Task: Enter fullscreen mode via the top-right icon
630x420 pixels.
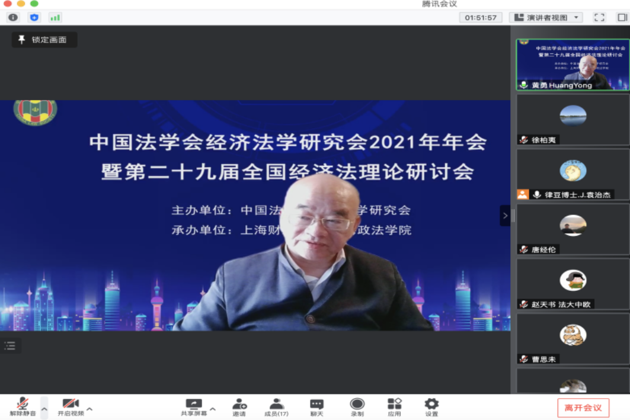Action: coord(599,18)
